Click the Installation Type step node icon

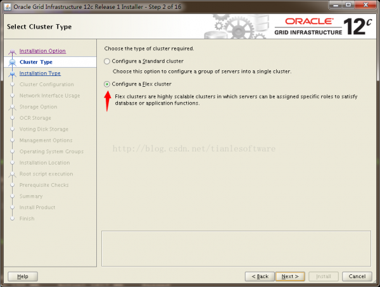pos(13,73)
